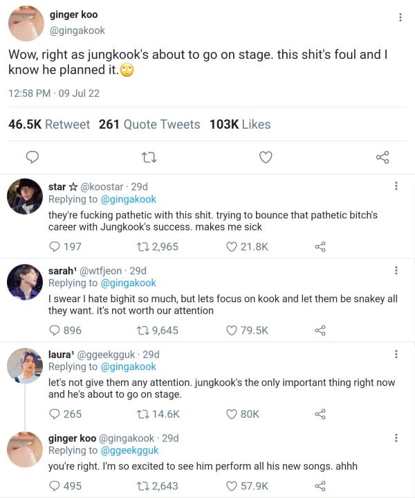View the 46.5K Retweets list
The image size is (415, 498).
pyautogui.click(x=49, y=125)
